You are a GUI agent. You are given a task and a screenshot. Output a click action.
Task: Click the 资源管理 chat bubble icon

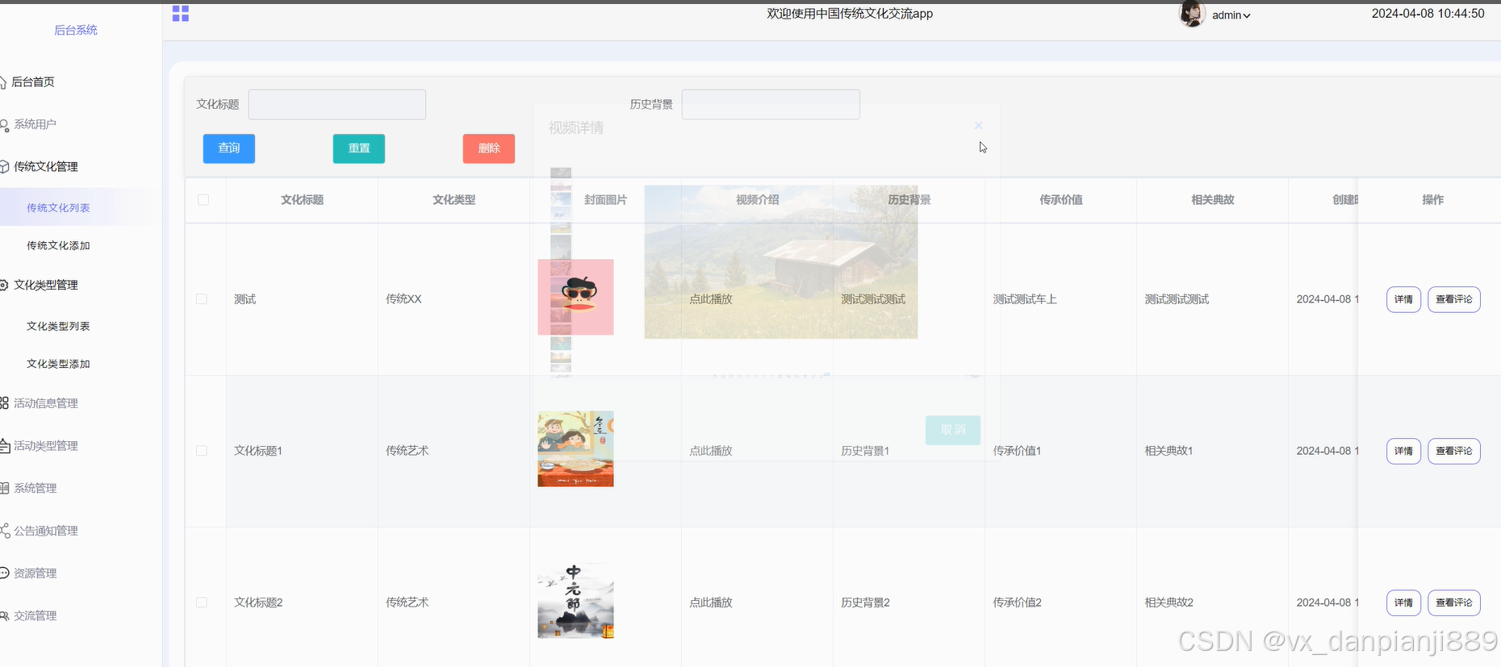point(4,573)
